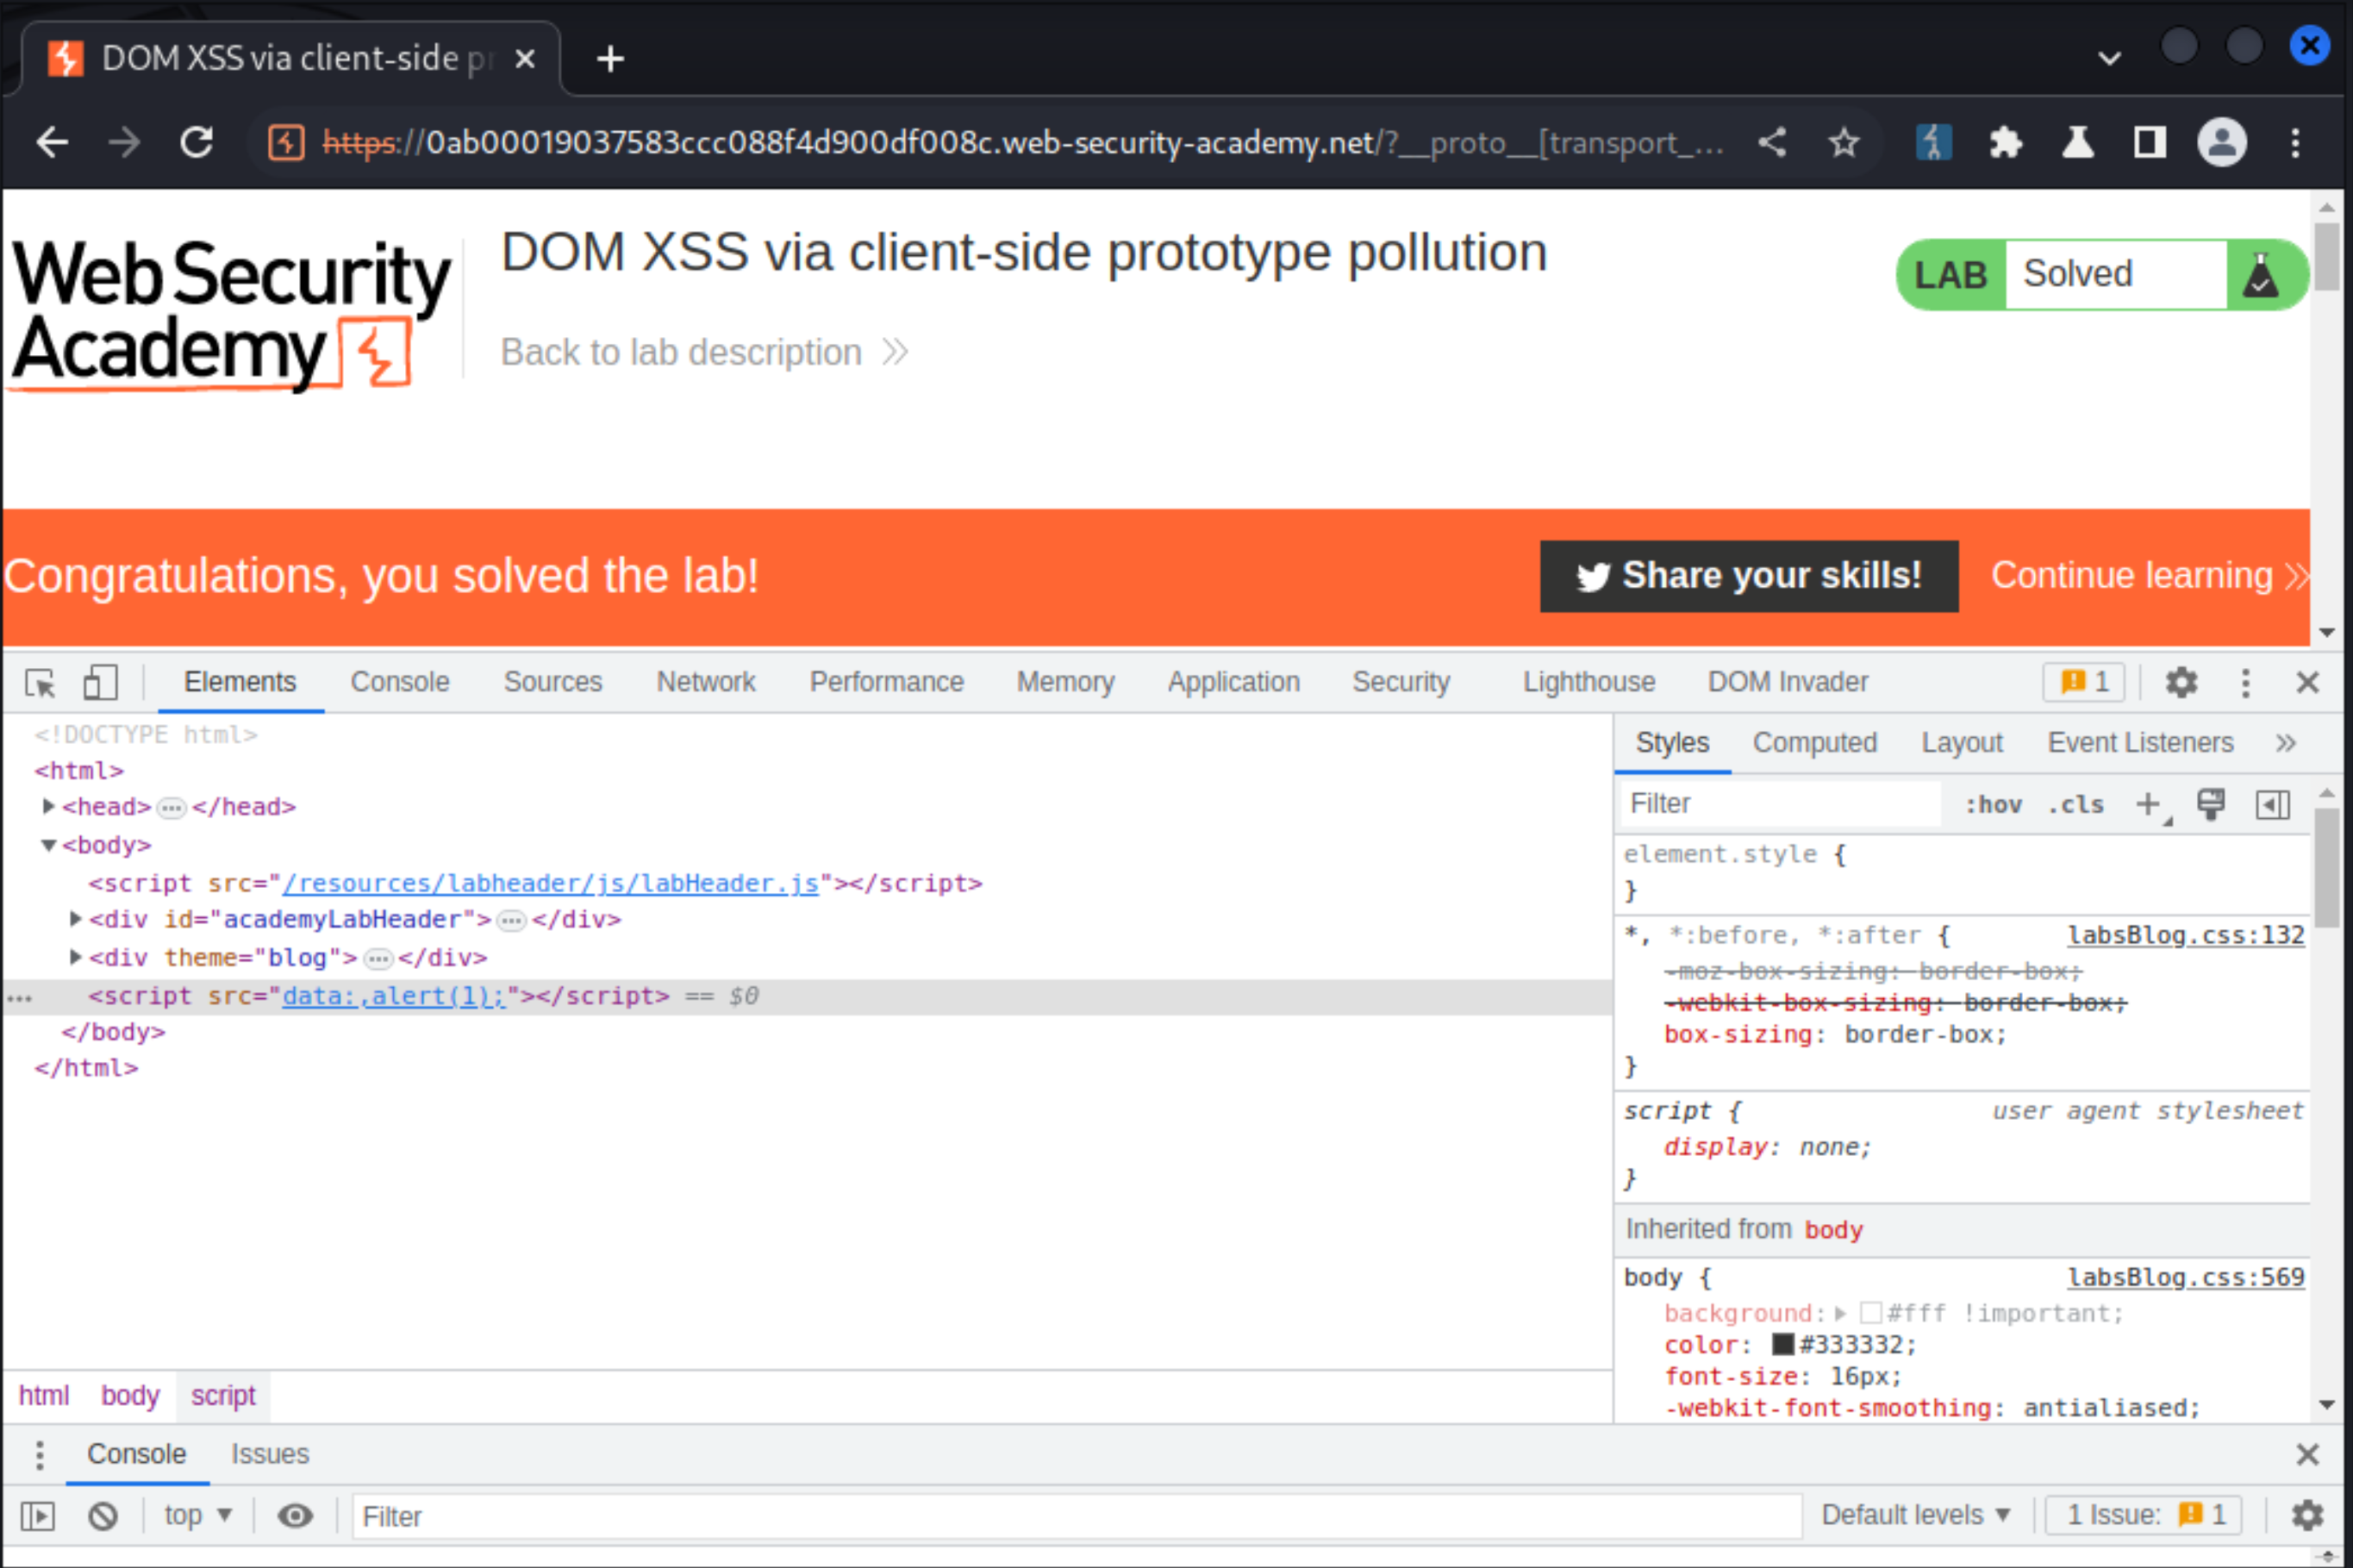Click the issues counter badge in DevTools tab bar
Viewport: 2353px width, 1568px height.
click(x=2083, y=683)
